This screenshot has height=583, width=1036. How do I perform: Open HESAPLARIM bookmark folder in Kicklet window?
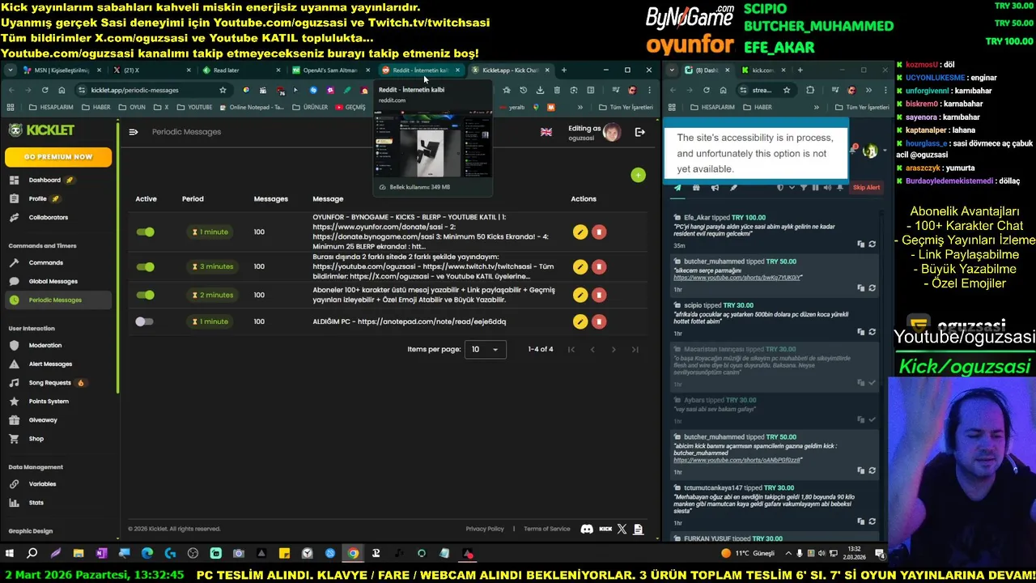pyautogui.click(x=51, y=107)
